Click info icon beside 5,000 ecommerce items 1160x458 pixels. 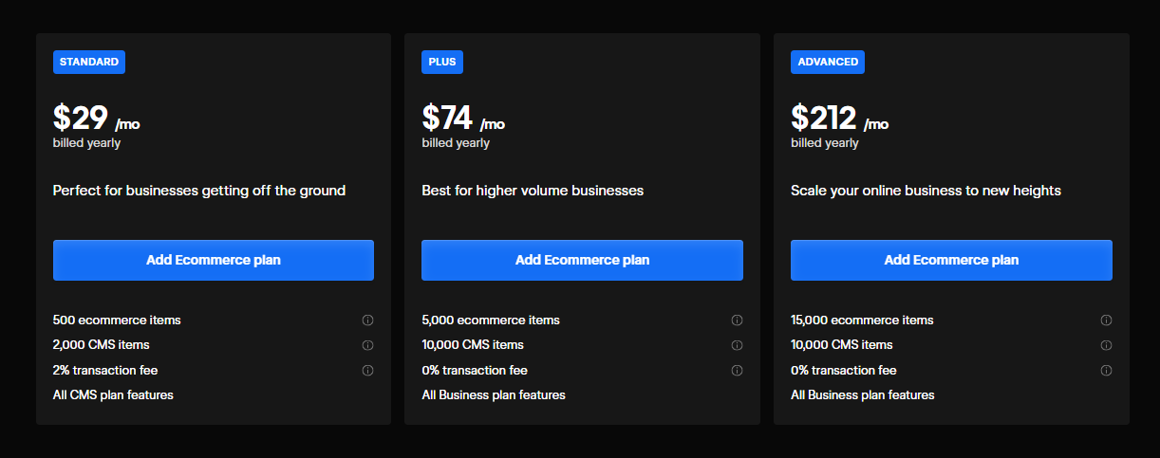pyautogui.click(x=737, y=321)
